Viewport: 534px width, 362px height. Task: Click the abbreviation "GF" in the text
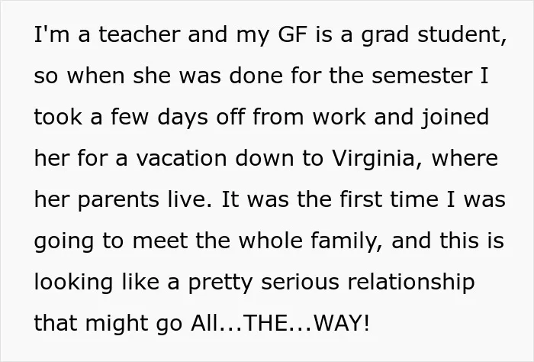(x=292, y=34)
